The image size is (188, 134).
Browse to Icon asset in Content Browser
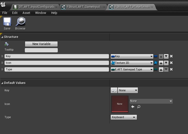point(139,107)
